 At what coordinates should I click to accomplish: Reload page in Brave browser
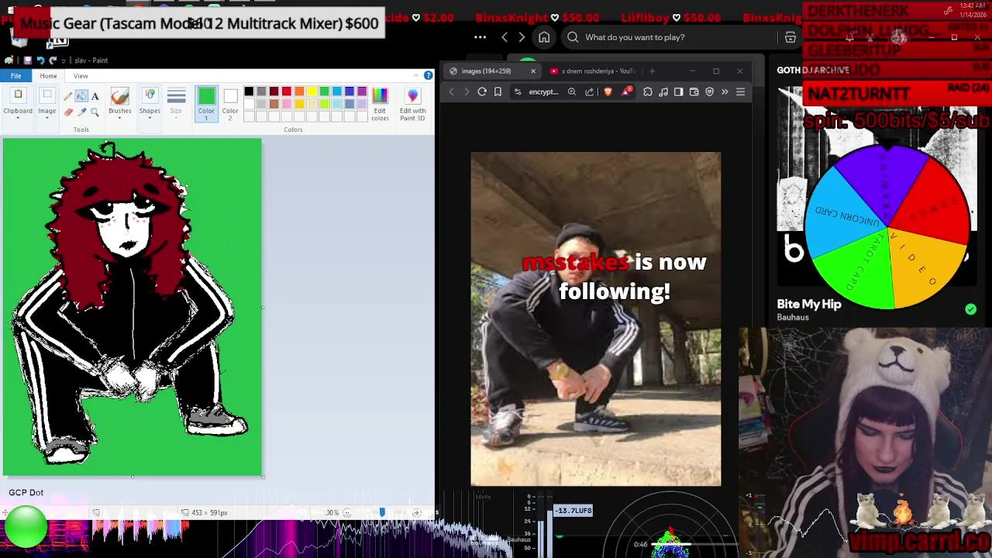pos(482,92)
